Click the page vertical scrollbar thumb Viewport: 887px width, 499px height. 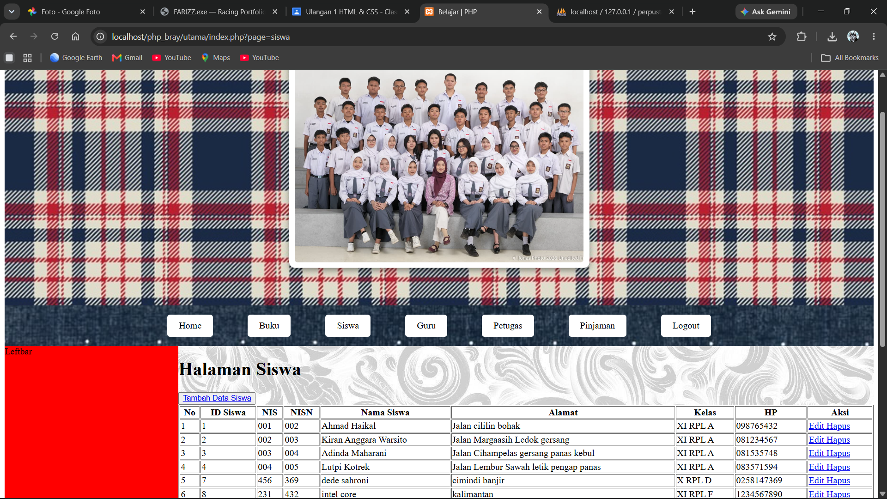click(x=882, y=229)
